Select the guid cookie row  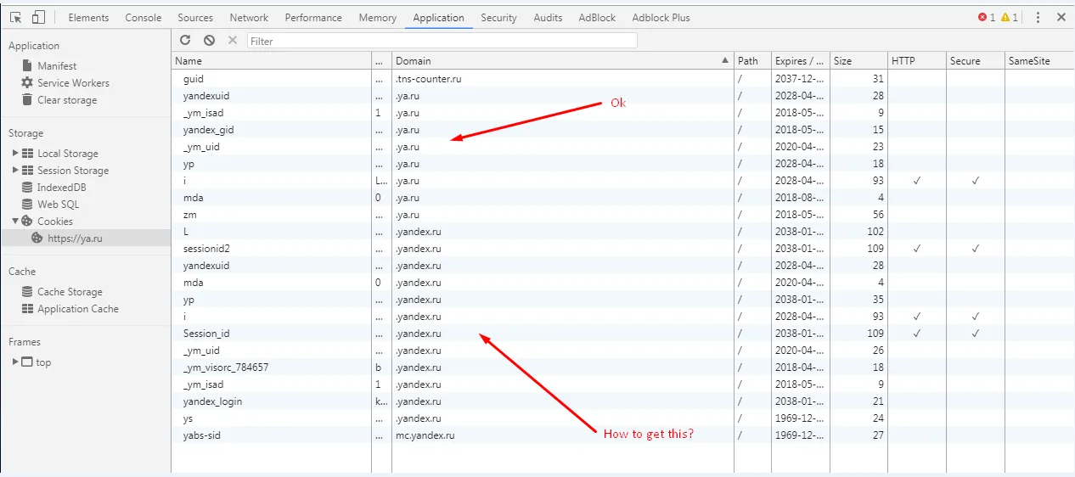pos(622,78)
